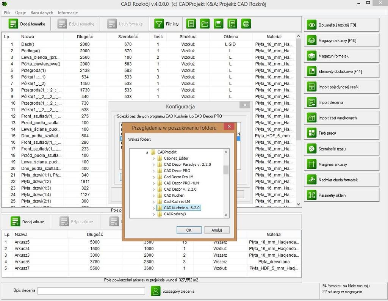
Task: Expand the CADRozkroj3 folder
Action: 153,214
